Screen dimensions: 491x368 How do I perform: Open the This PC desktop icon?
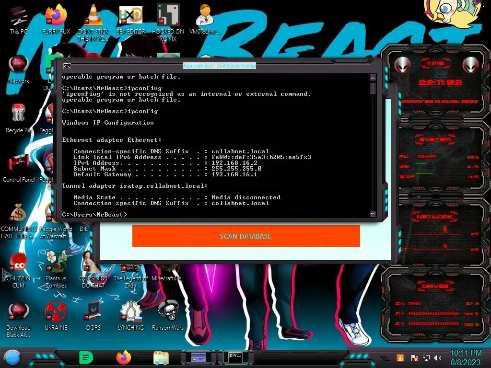click(19, 20)
